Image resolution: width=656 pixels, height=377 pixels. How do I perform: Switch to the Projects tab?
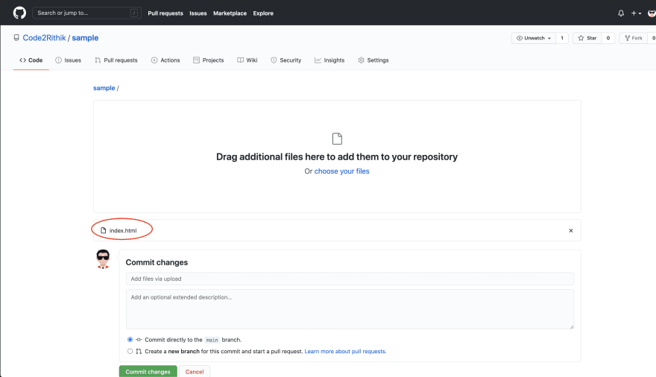(x=208, y=60)
